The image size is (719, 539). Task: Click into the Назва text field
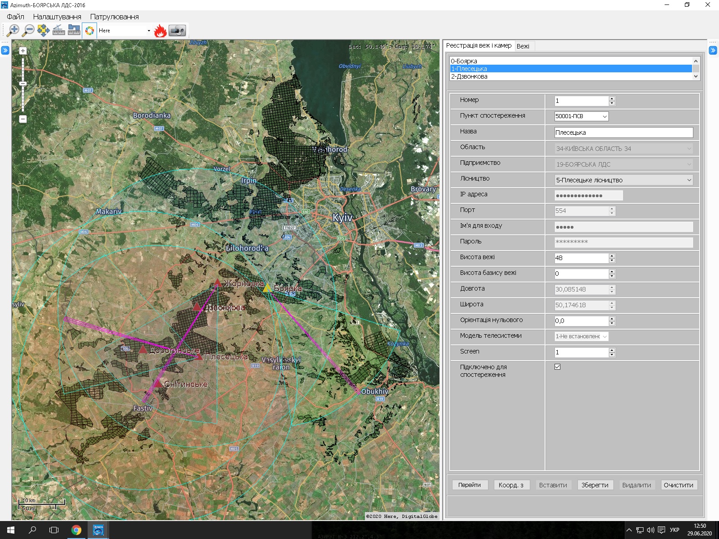(623, 133)
